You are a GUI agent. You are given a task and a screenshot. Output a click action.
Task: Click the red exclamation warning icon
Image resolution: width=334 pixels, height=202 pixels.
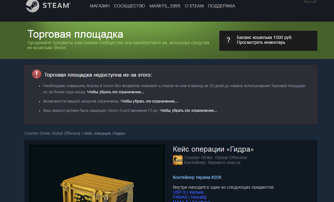click(37, 74)
